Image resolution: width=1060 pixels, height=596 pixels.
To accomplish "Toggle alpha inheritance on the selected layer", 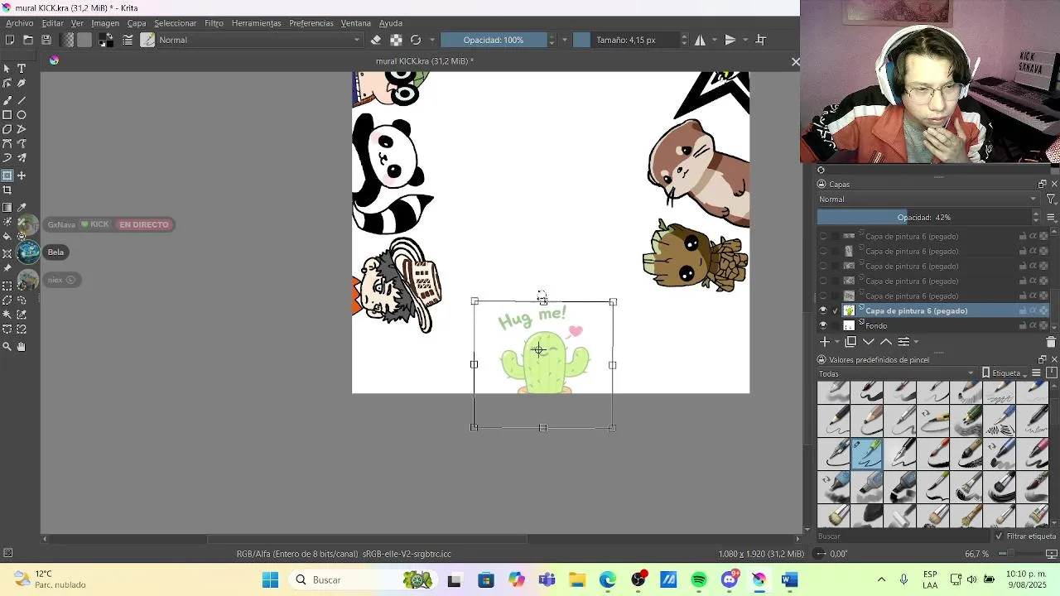I will (1033, 311).
